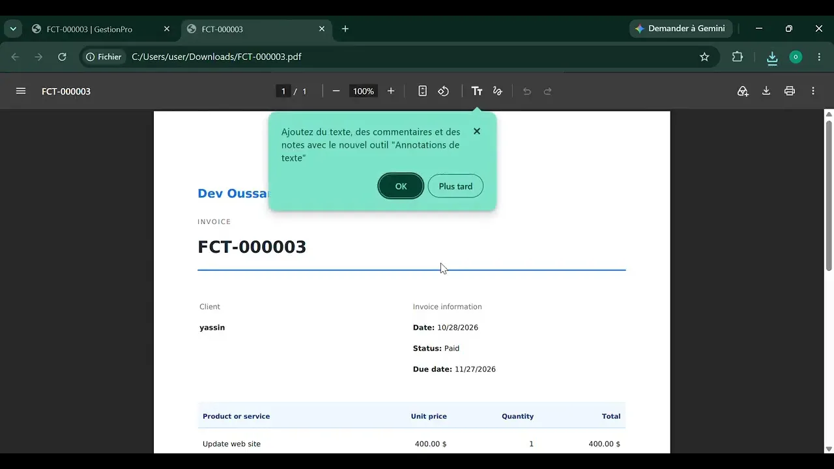
Task: Reload the current page
Action: click(62, 57)
